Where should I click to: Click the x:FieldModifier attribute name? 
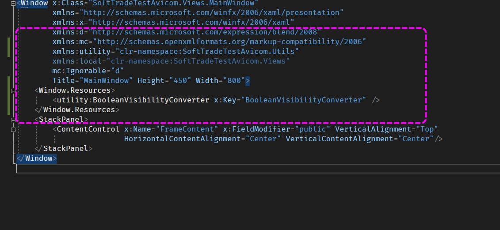pos(256,129)
